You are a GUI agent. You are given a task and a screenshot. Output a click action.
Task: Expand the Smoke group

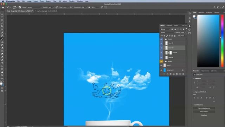(164, 61)
